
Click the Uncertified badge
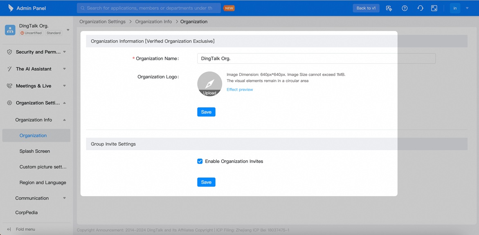pyautogui.click(x=31, y=33)
